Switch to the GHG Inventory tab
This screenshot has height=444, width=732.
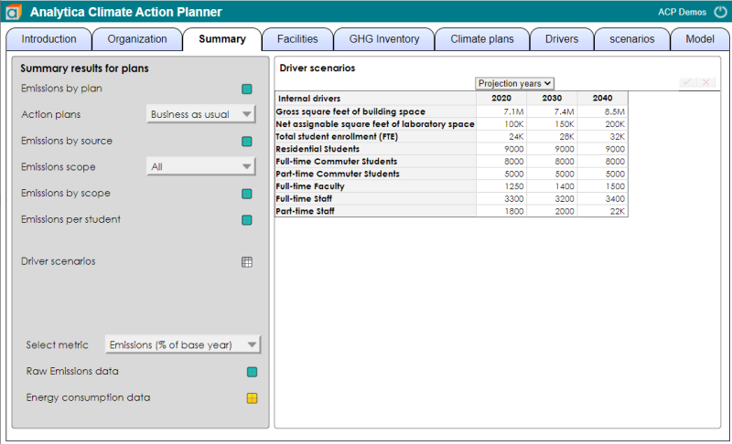[384, 39]
